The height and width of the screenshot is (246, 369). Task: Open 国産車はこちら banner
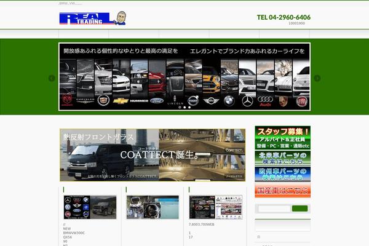pos(283,190)
